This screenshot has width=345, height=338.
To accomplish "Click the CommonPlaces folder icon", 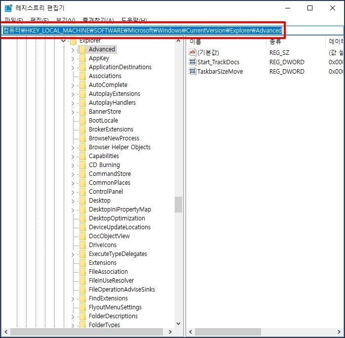I will 82,183.
